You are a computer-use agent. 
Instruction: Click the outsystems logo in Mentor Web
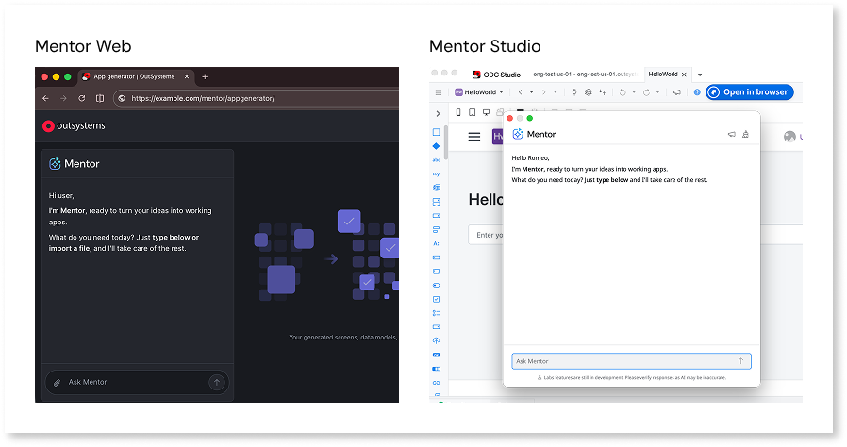[74, 125]
